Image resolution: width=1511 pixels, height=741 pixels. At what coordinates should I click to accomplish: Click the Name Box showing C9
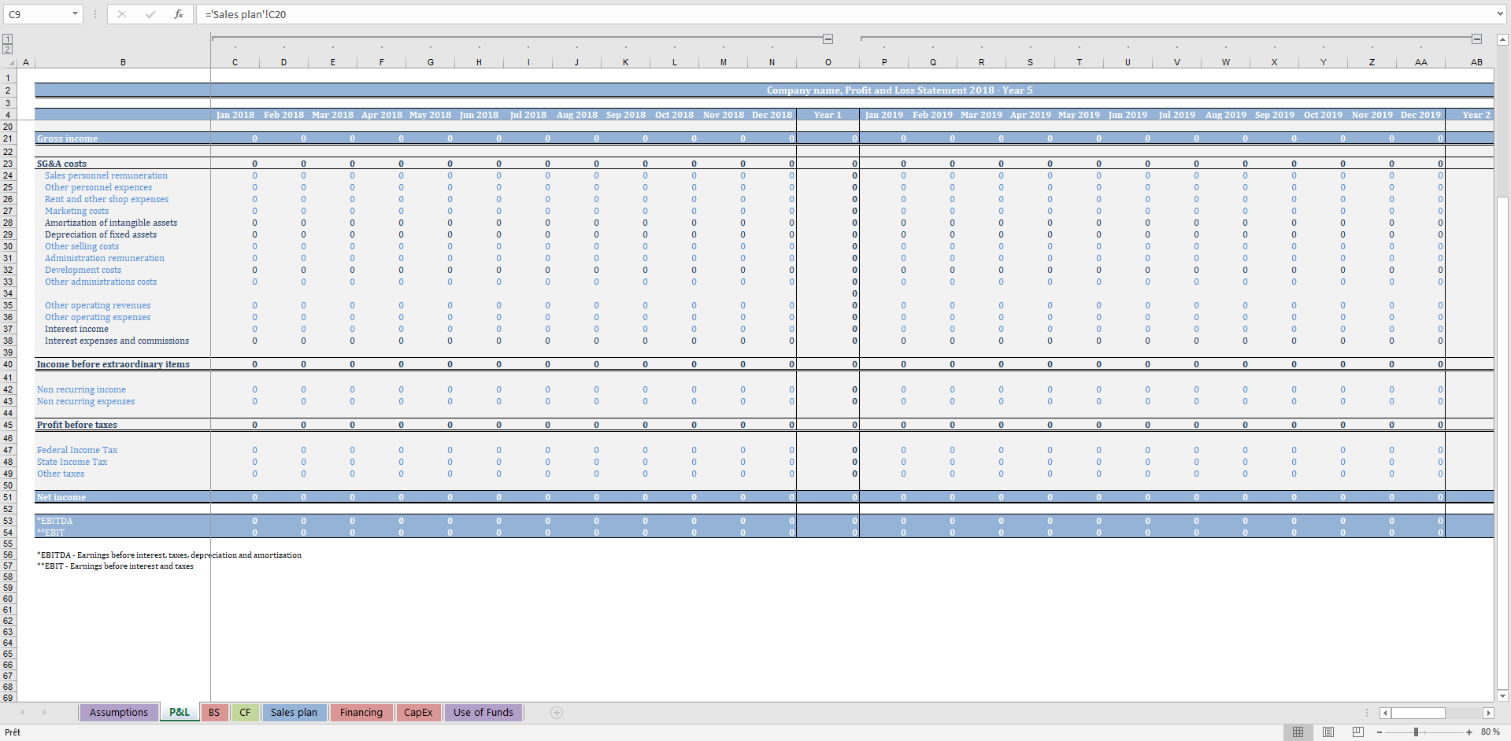pyautogui.click(x=37, y=14)
